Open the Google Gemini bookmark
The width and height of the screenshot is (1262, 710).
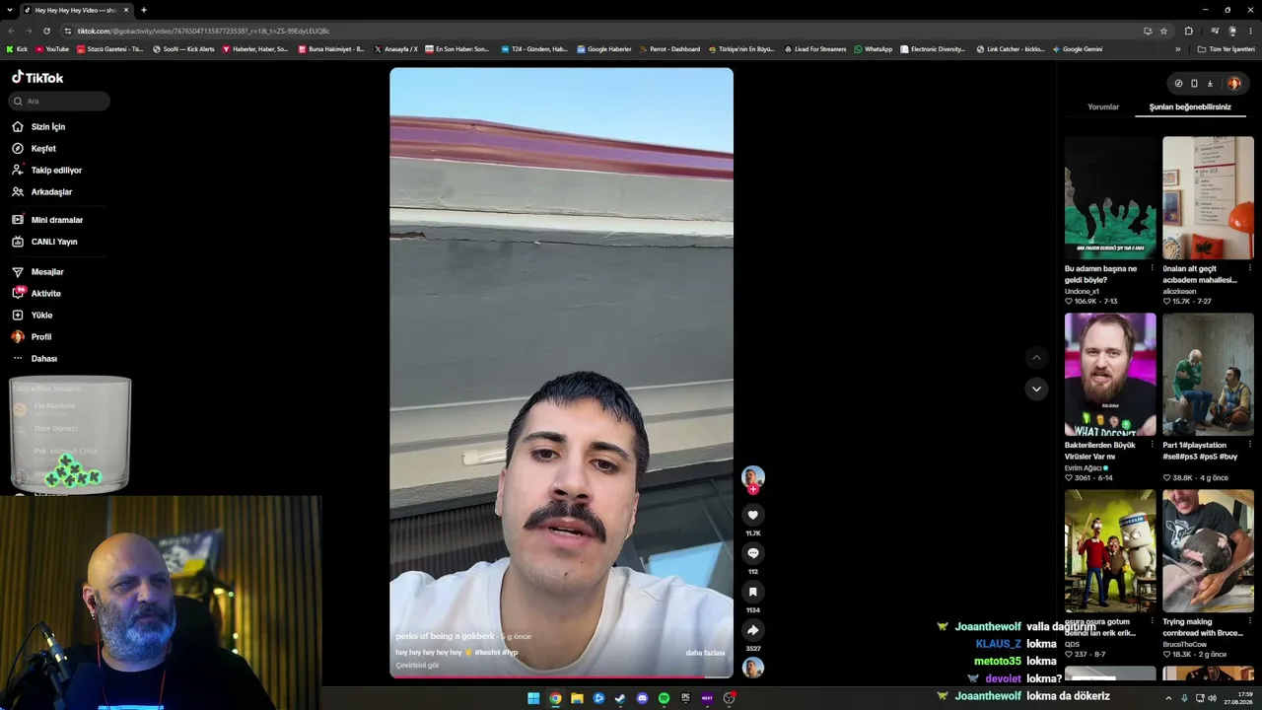[1078, 49]
